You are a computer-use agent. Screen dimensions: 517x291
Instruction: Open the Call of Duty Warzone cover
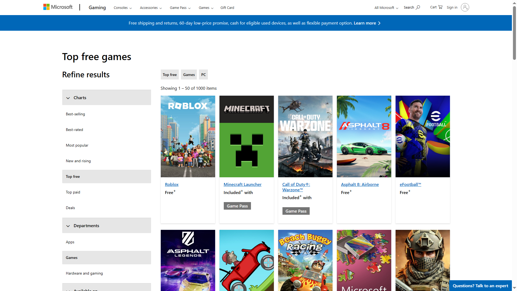coord(305,136)
